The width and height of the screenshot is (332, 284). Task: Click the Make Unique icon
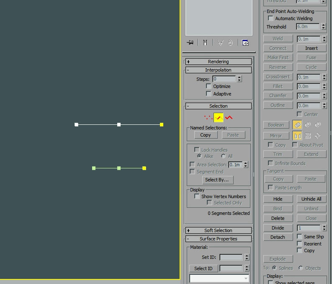(220, 43)
